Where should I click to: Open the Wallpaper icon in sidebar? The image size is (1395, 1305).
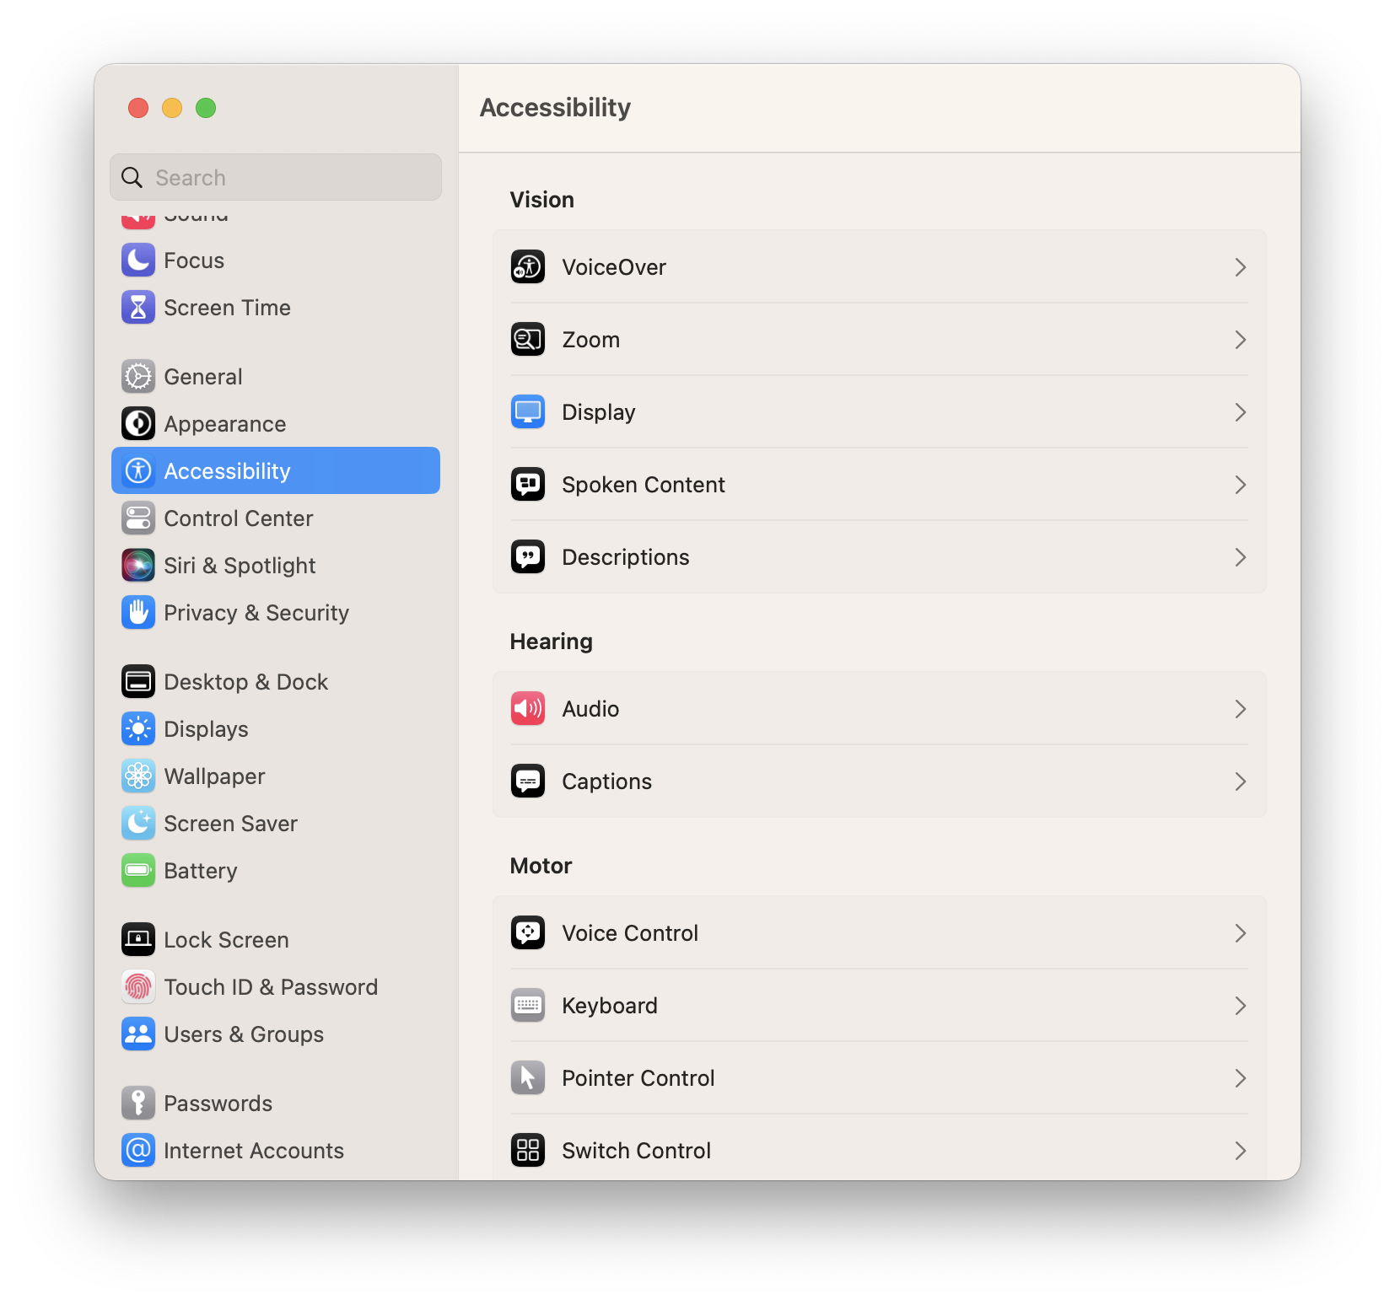coord(138,776)
